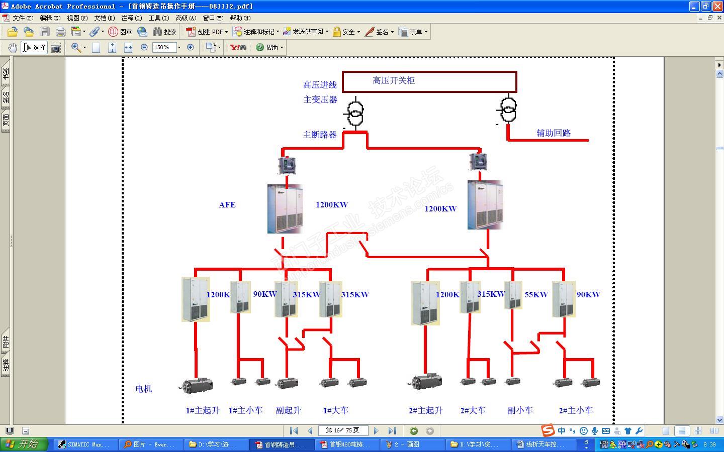
Task: Switch to Fit Width view
Action: point(128,47)
